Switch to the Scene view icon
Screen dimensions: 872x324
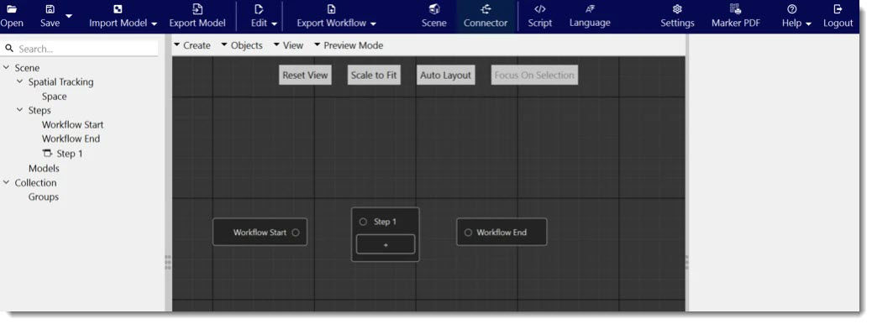pos(434,9)
